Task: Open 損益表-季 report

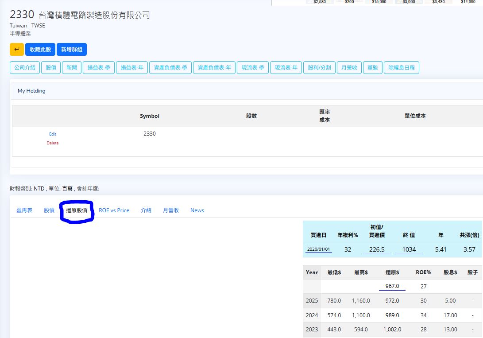Action: (x=99, y=67)
